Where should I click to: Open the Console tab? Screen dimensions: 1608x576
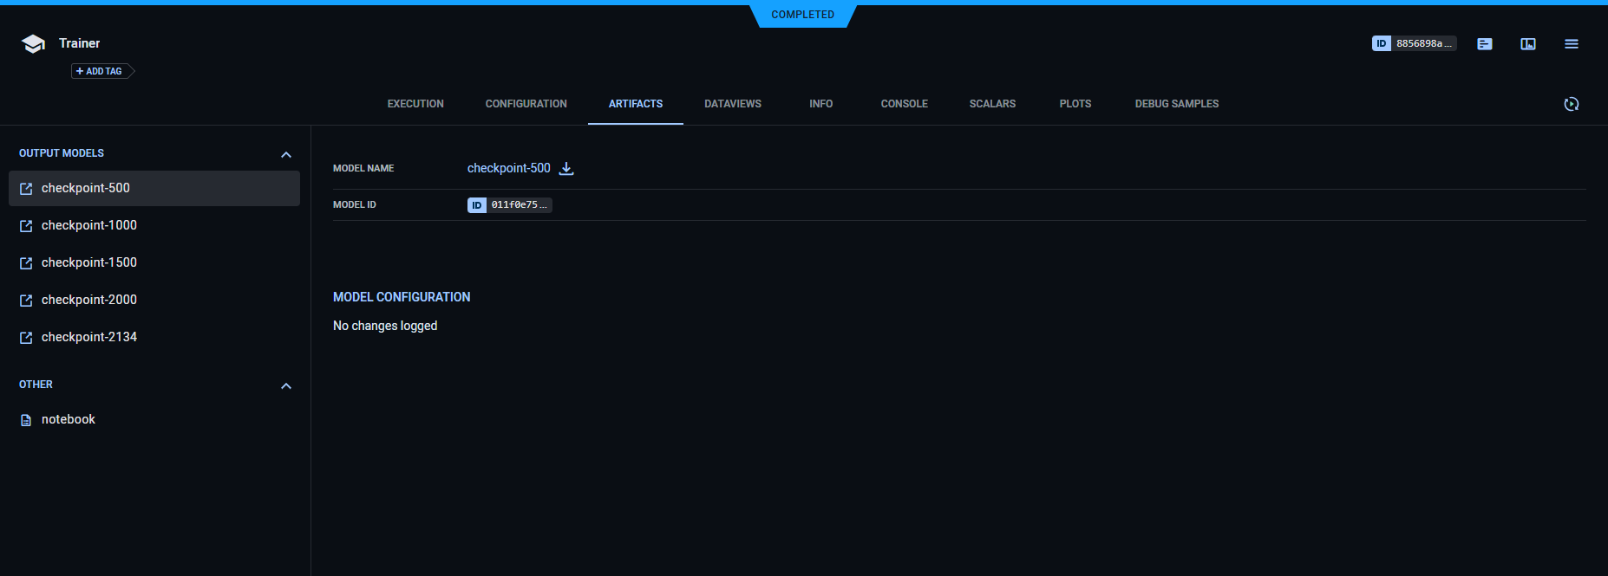(x=904, y=104)
